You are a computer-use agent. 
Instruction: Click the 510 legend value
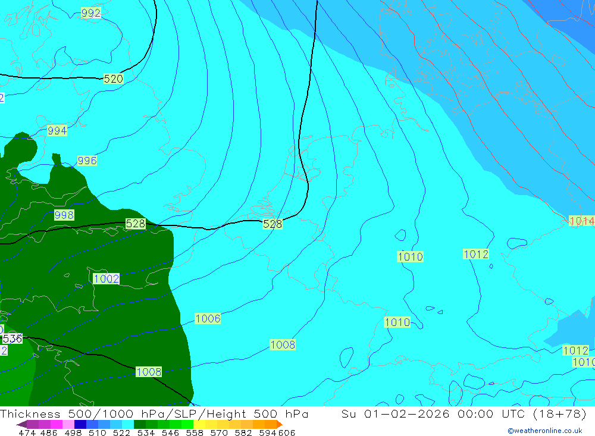[x=98, y=432]
